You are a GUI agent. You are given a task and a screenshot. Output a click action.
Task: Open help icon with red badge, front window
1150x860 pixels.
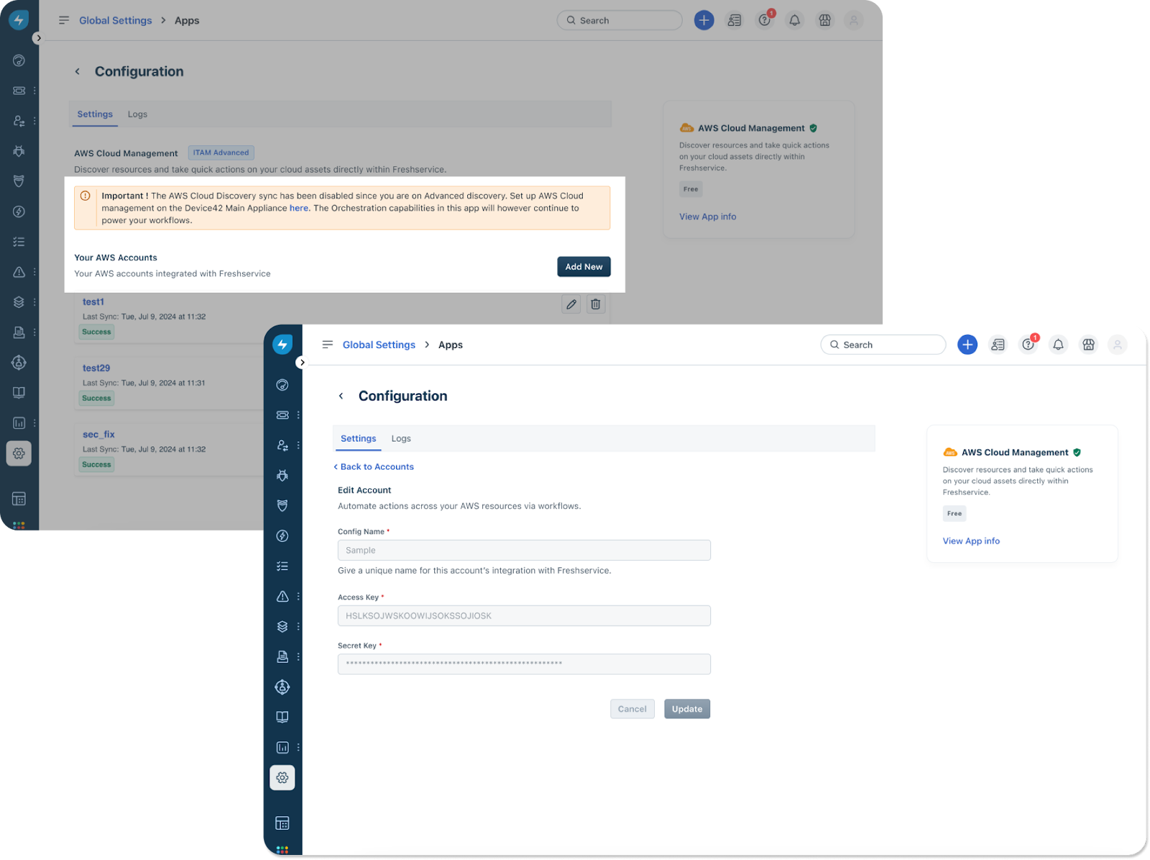(x=1029, y=344)
